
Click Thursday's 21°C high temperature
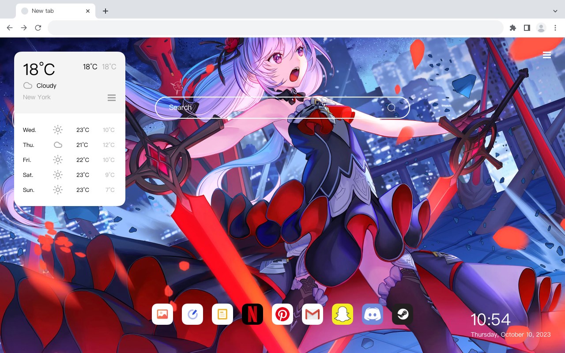tap(83, 145)
